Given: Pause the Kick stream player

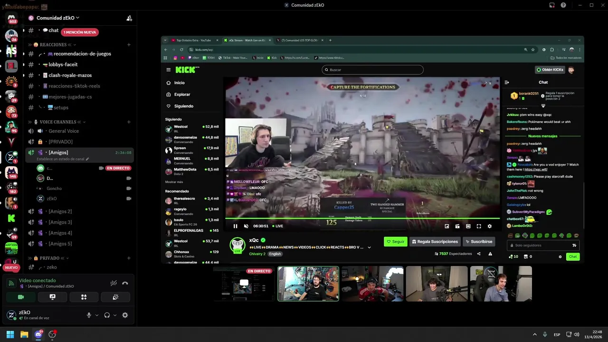Looking at the screenshot, I should tap(235, 226).
